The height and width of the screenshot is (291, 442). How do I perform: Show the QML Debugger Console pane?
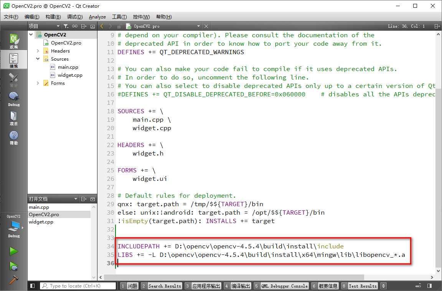281,286
